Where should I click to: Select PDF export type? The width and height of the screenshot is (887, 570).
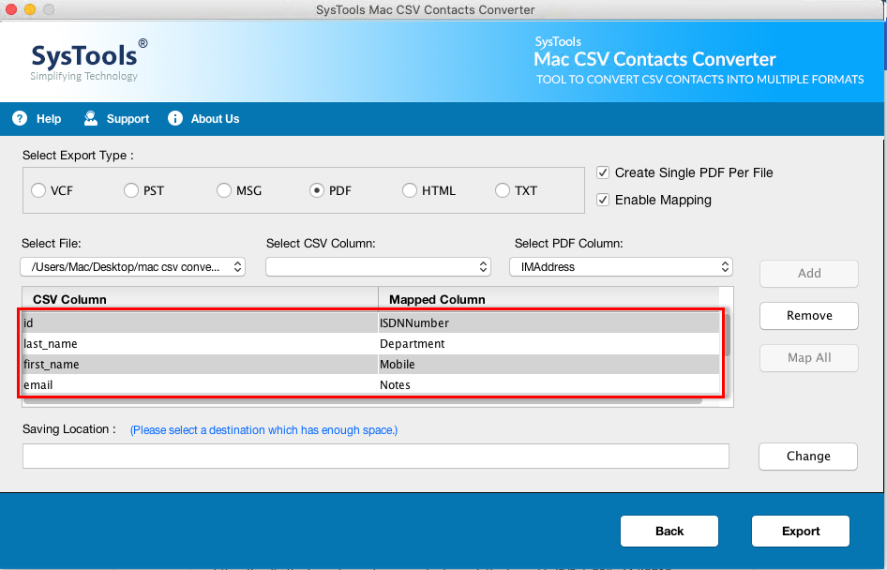click(317, 190)
